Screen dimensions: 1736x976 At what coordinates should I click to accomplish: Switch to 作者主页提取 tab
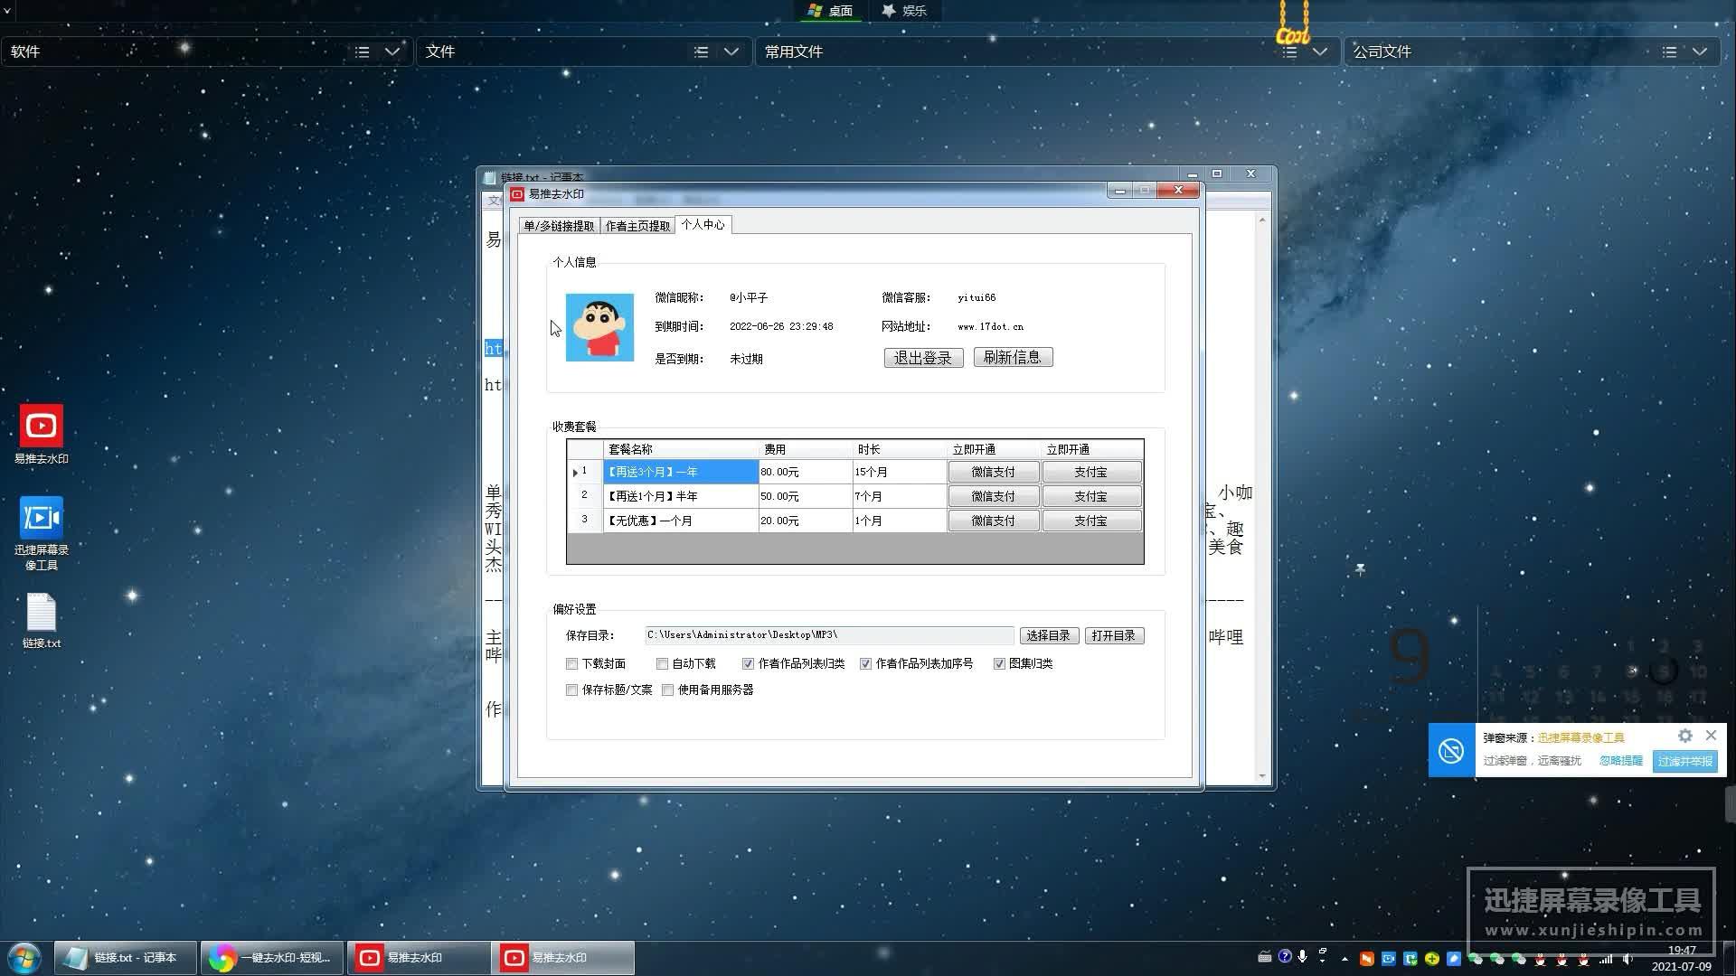(x=637, y=226)
